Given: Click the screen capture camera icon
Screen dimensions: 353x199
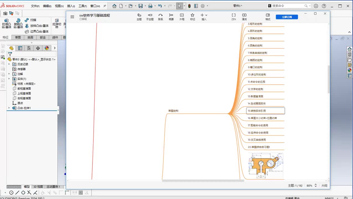Looking at the screenshot, I should [x=5, y=13].
